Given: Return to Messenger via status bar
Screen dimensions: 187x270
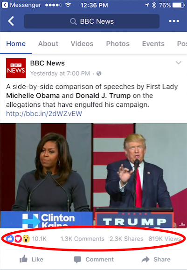Looking at the screenshot, I should click(21, 5).
